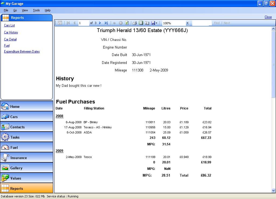Switch to print layout view icon
Screen dimensions: 276x199
pyautogui.click(x=141, y=23)
